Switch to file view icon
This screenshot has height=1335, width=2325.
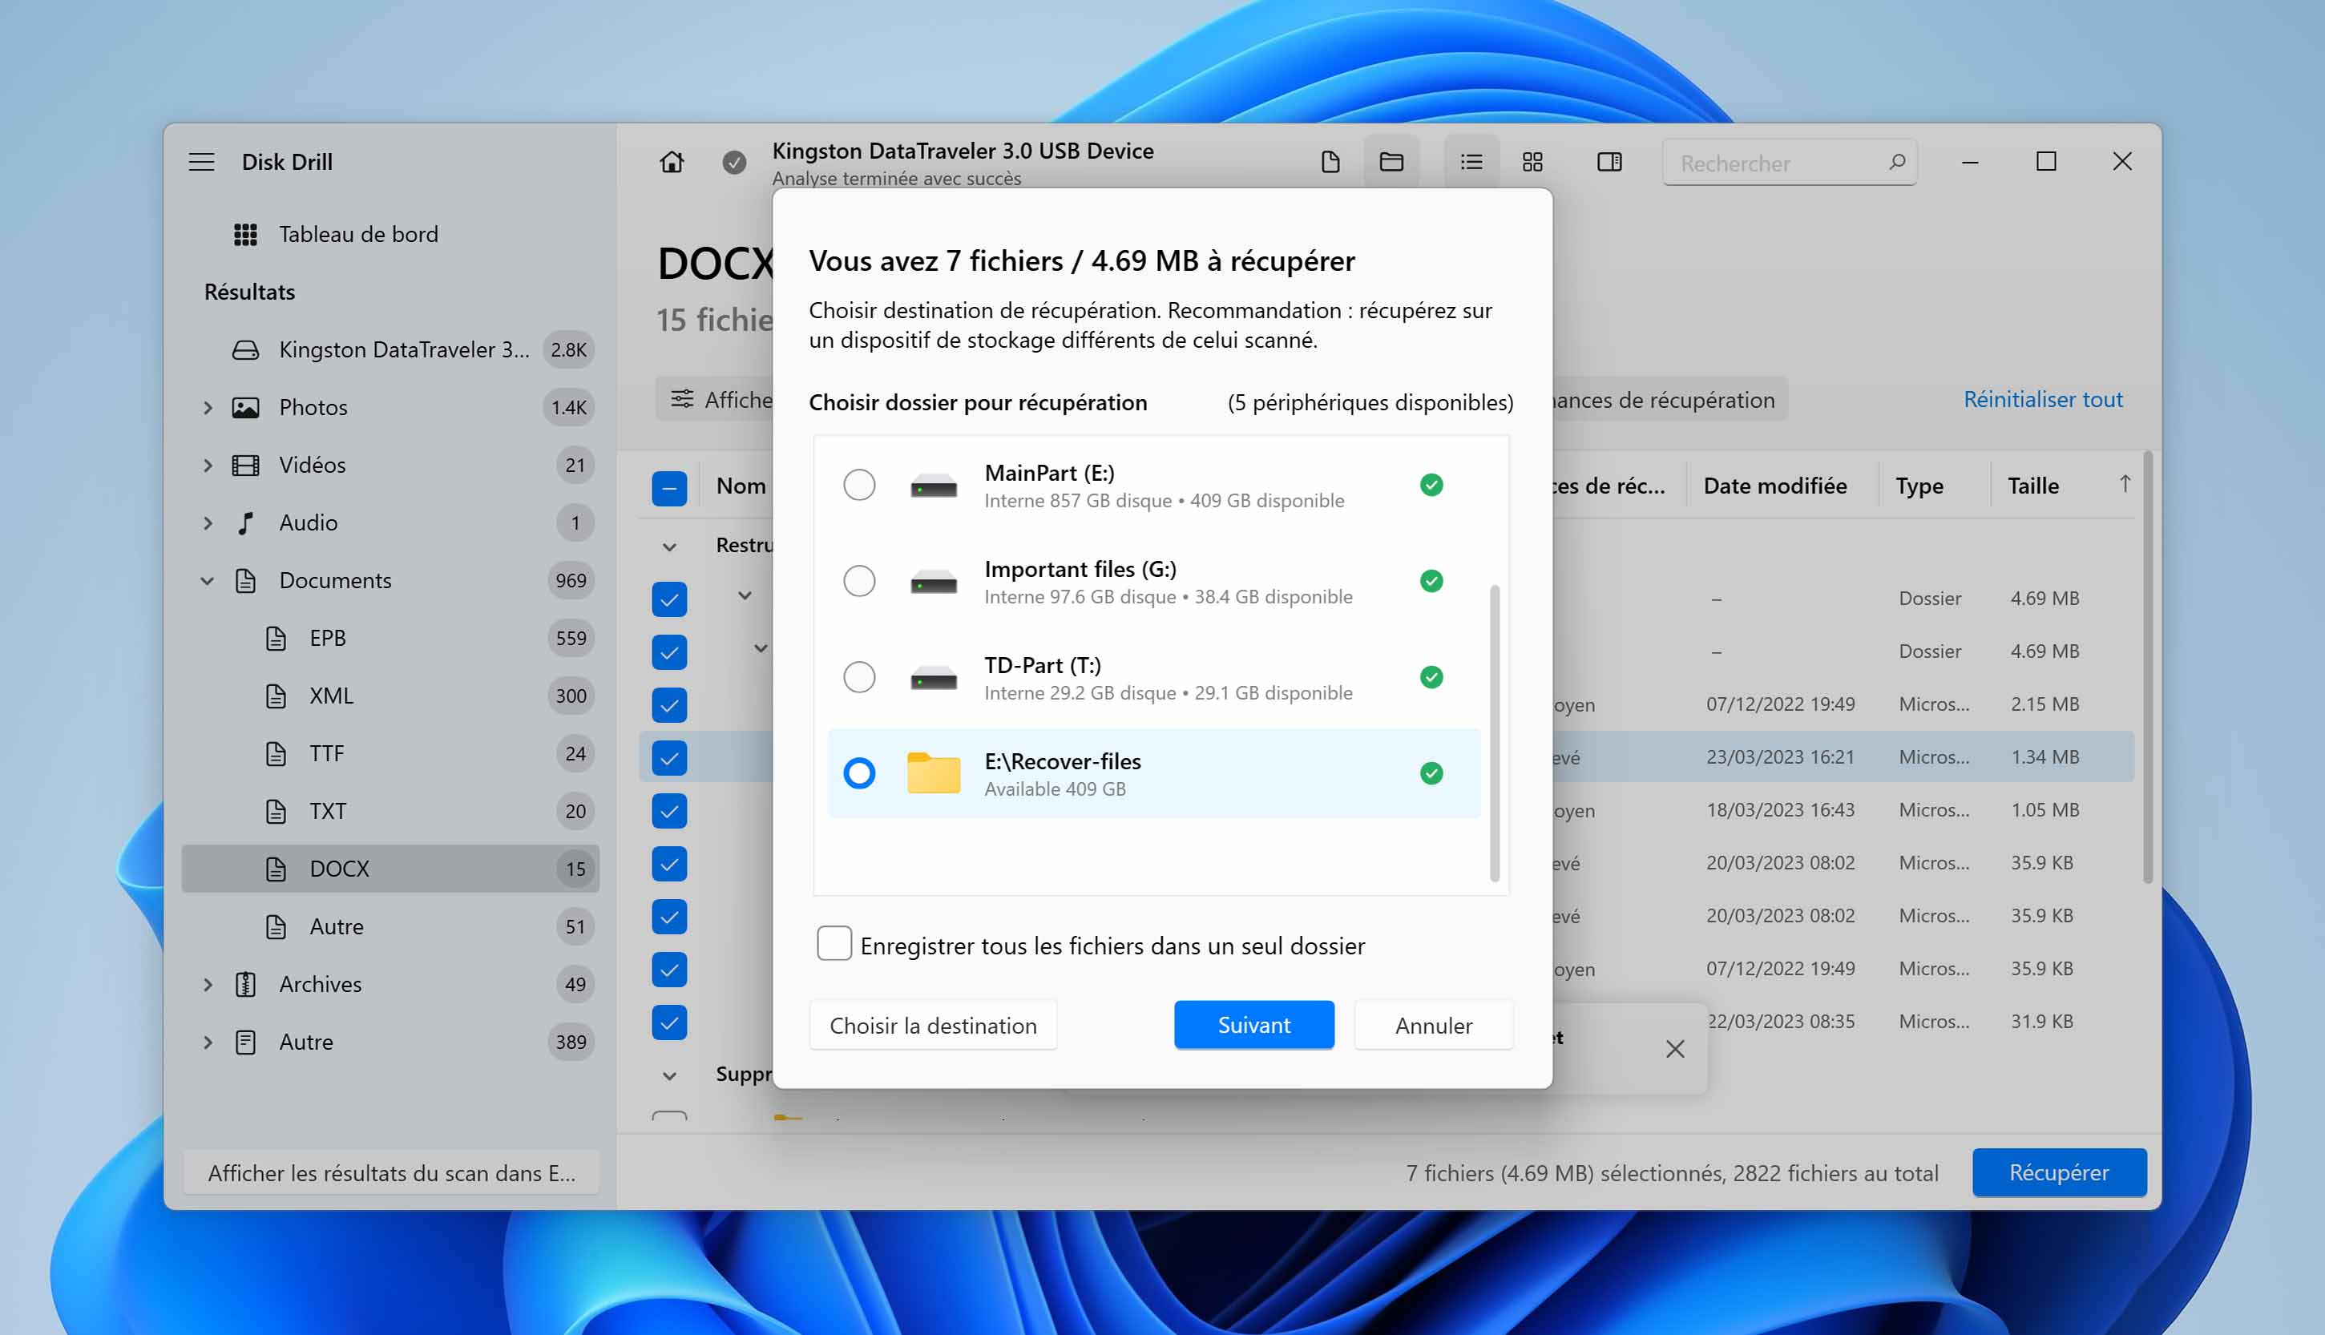(1330, 163)
